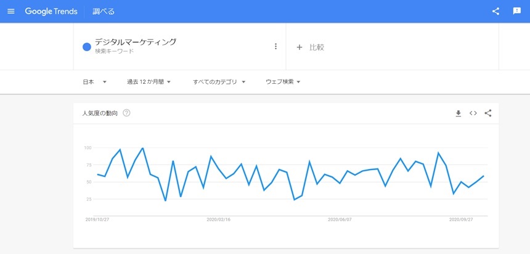Click the デジタルマーケティング search term
The width and height of the screenshot is (530, 254).
pyautogui.click(x=136, y=42)
